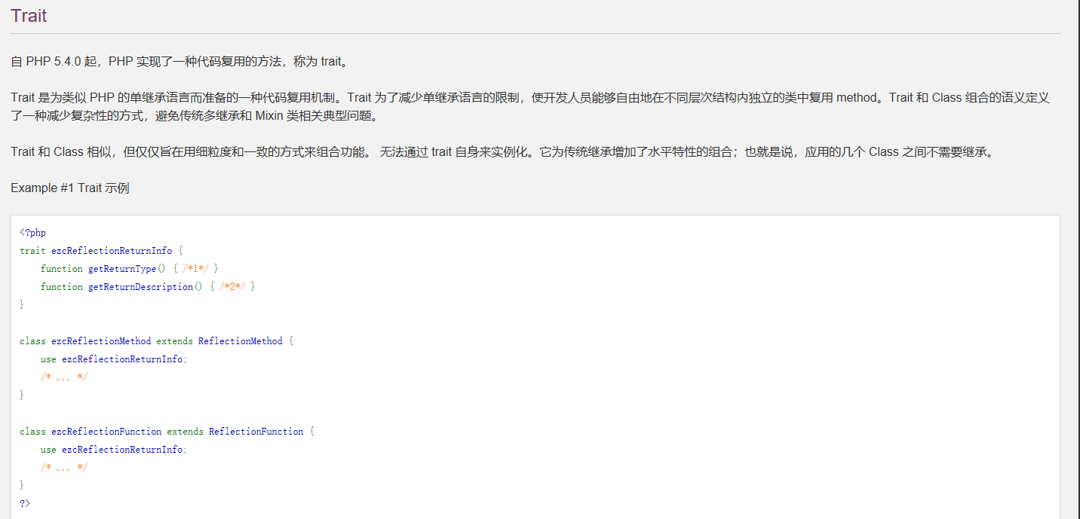Click the "/*1*/" orange comment
The height and width of the screenshot is (519, 1080).
pyautogui.click(x=195, y=269)
